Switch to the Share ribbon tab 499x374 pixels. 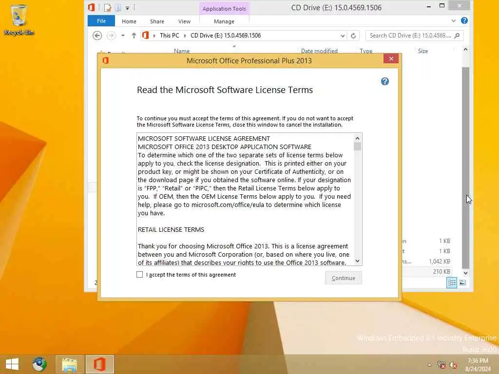pos(157,21)
